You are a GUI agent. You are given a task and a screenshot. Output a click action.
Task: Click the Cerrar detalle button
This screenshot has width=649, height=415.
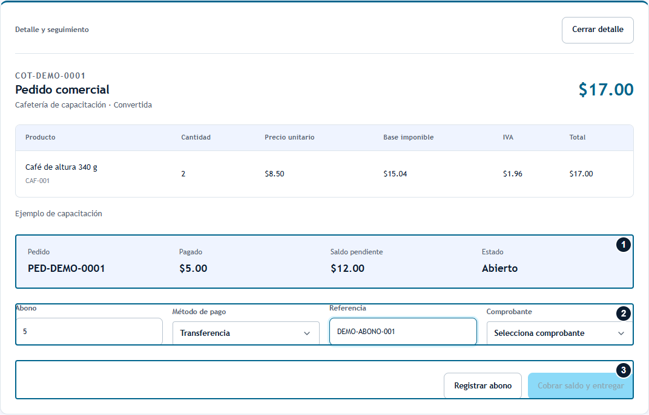[598, 30]
